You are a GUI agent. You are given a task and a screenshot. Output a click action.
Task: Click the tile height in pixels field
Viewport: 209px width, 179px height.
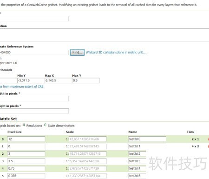click(34, 111)
